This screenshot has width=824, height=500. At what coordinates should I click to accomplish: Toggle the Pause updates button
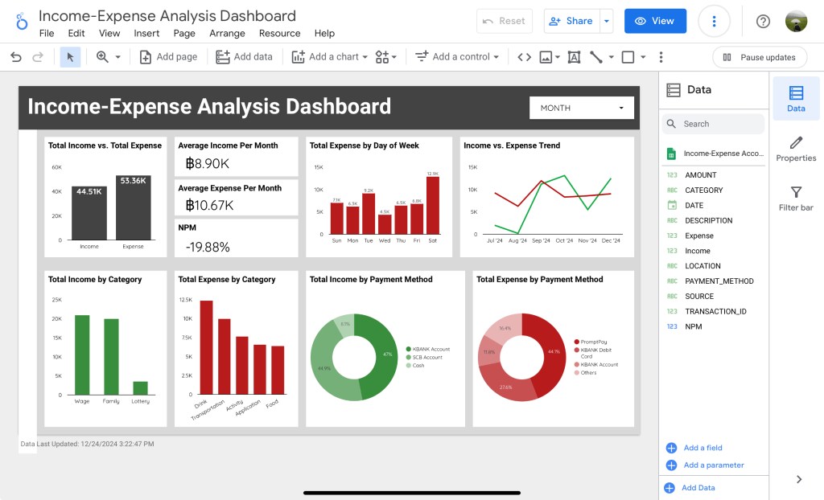pyautogui.click(x=759, y=57)
